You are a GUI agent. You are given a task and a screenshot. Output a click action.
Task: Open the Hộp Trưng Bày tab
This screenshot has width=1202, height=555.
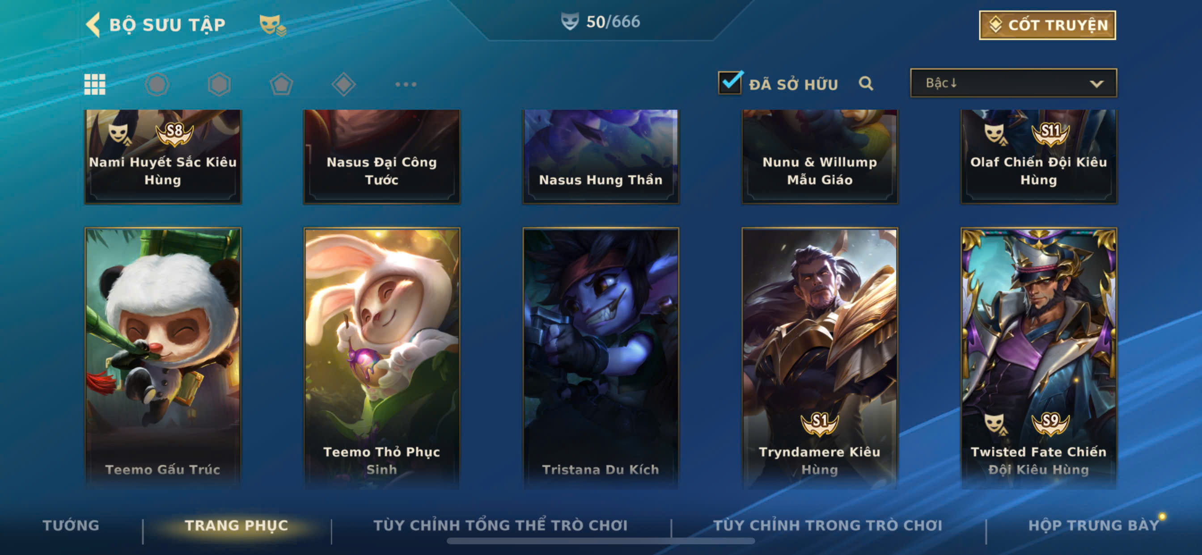(x=1093, y=525)
